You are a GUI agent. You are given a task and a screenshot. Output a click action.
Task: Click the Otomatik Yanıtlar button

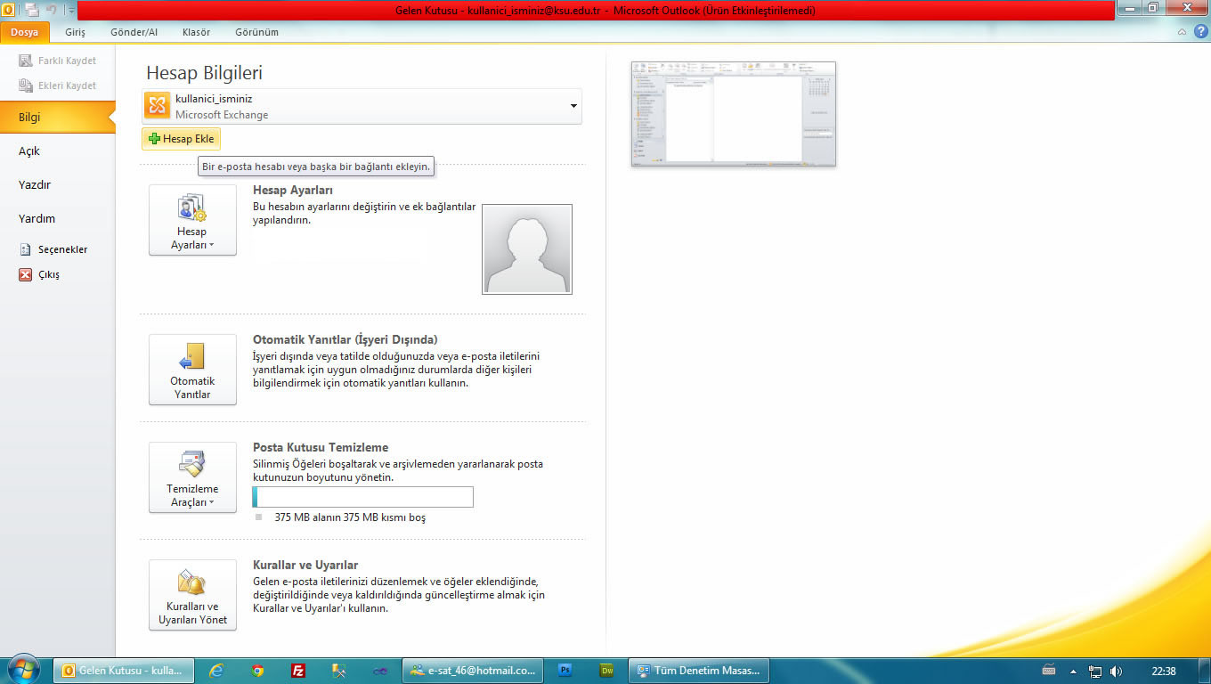coord(192,370)
